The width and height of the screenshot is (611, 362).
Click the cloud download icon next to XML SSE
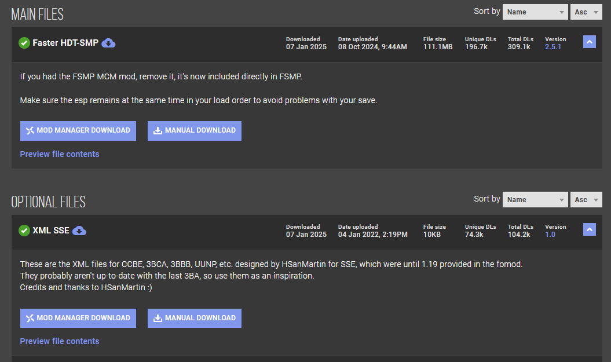(x=79, y=231)
